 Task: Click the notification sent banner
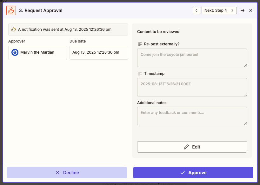pos(68,30)
